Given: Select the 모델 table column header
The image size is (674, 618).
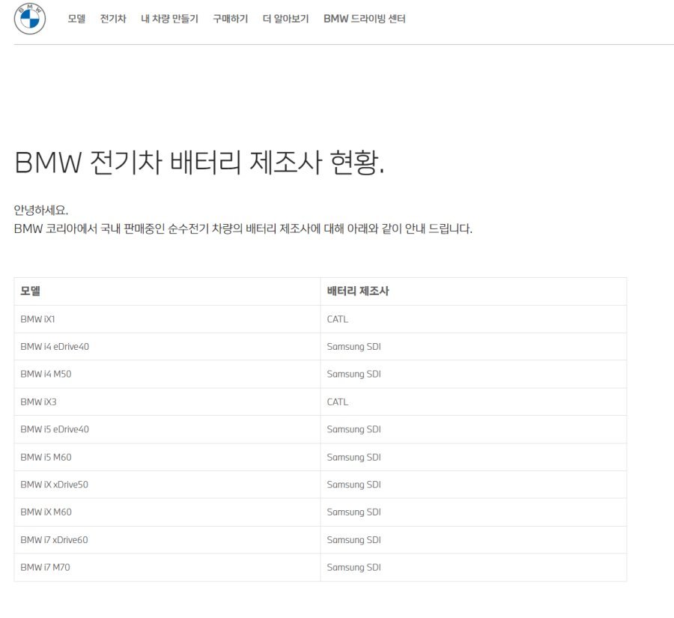Looking at the screenshot, I should click(28, 291).
